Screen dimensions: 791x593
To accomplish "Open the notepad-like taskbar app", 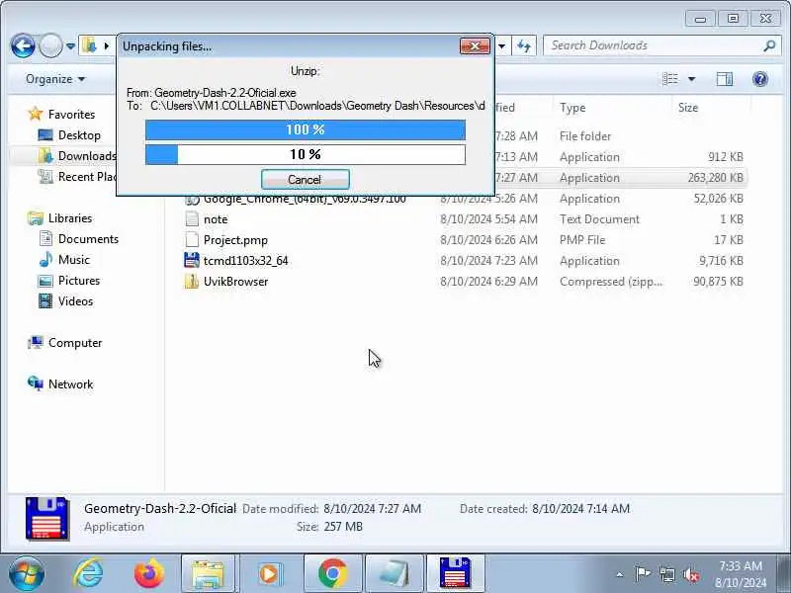I will pyautogui.click(x=394, y=574).
